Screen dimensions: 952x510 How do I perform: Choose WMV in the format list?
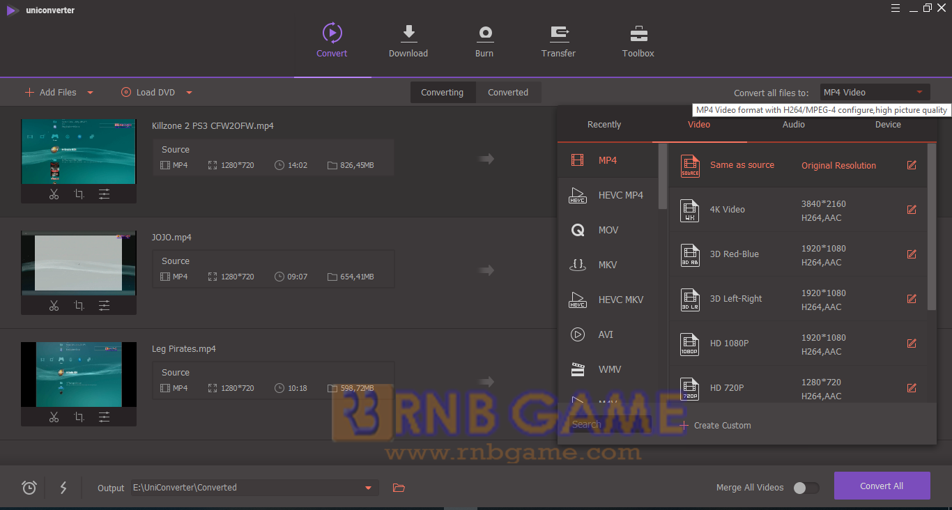608,369
